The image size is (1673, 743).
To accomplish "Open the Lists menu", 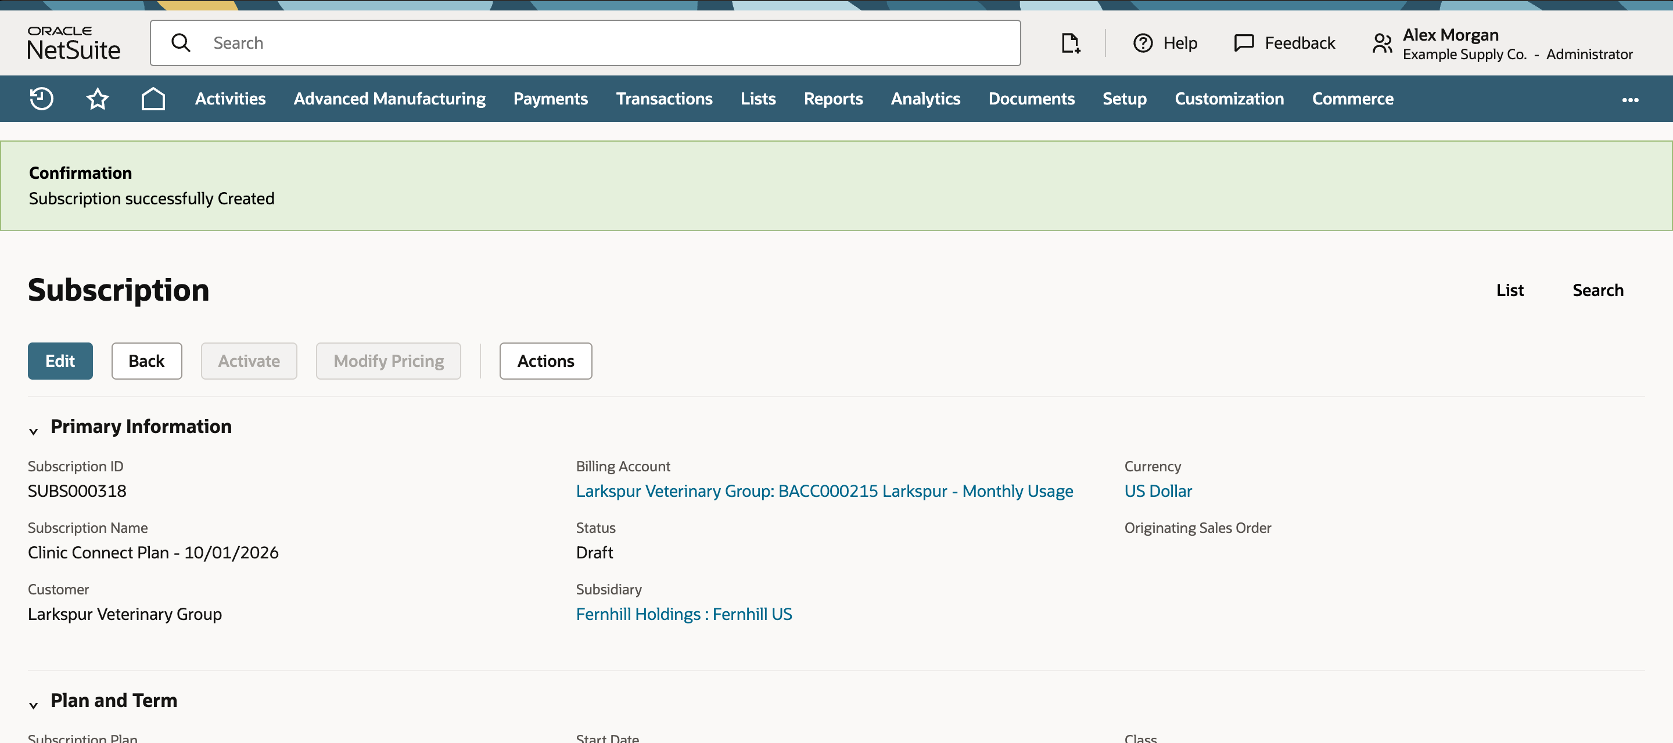I will point(758,99).
